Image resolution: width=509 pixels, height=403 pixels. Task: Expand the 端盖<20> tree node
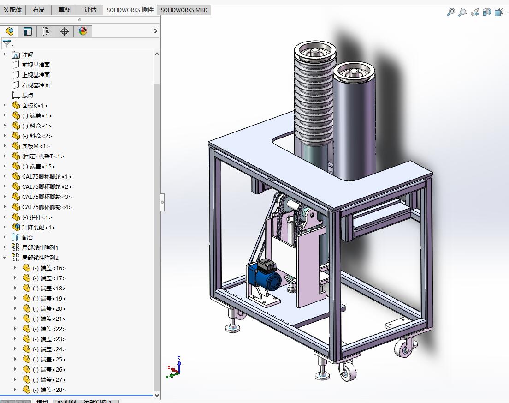(x=15, y=308)
